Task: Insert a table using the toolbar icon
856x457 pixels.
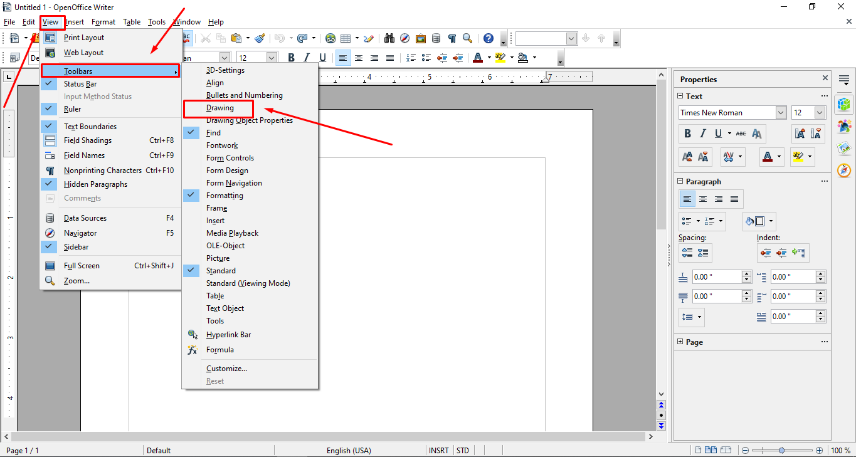Action: (346, 38)
